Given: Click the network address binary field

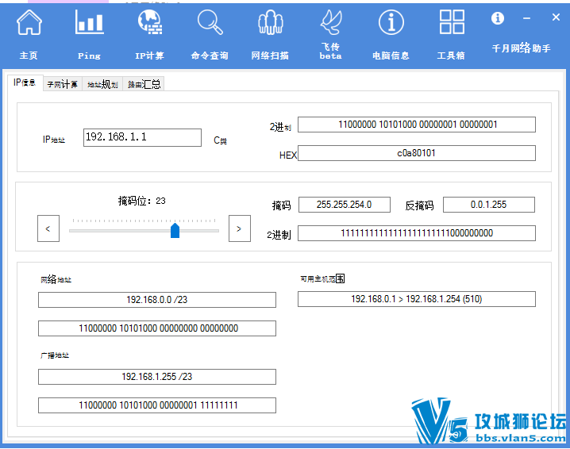Looking at the screenshot, I should click(x=157, y=328).
